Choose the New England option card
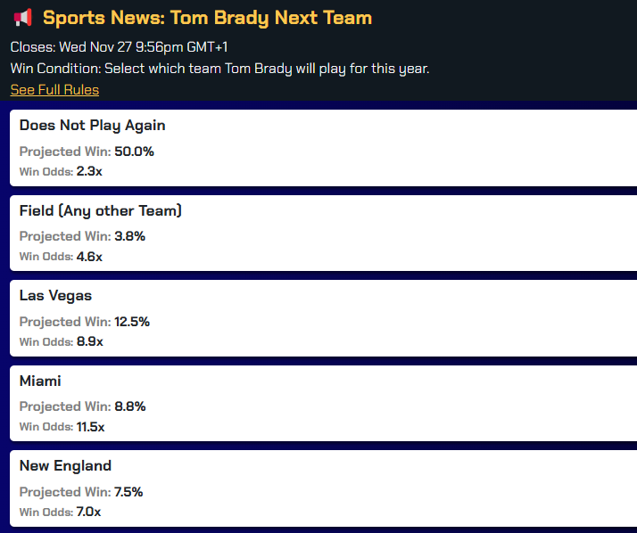 tap(323, 488)
